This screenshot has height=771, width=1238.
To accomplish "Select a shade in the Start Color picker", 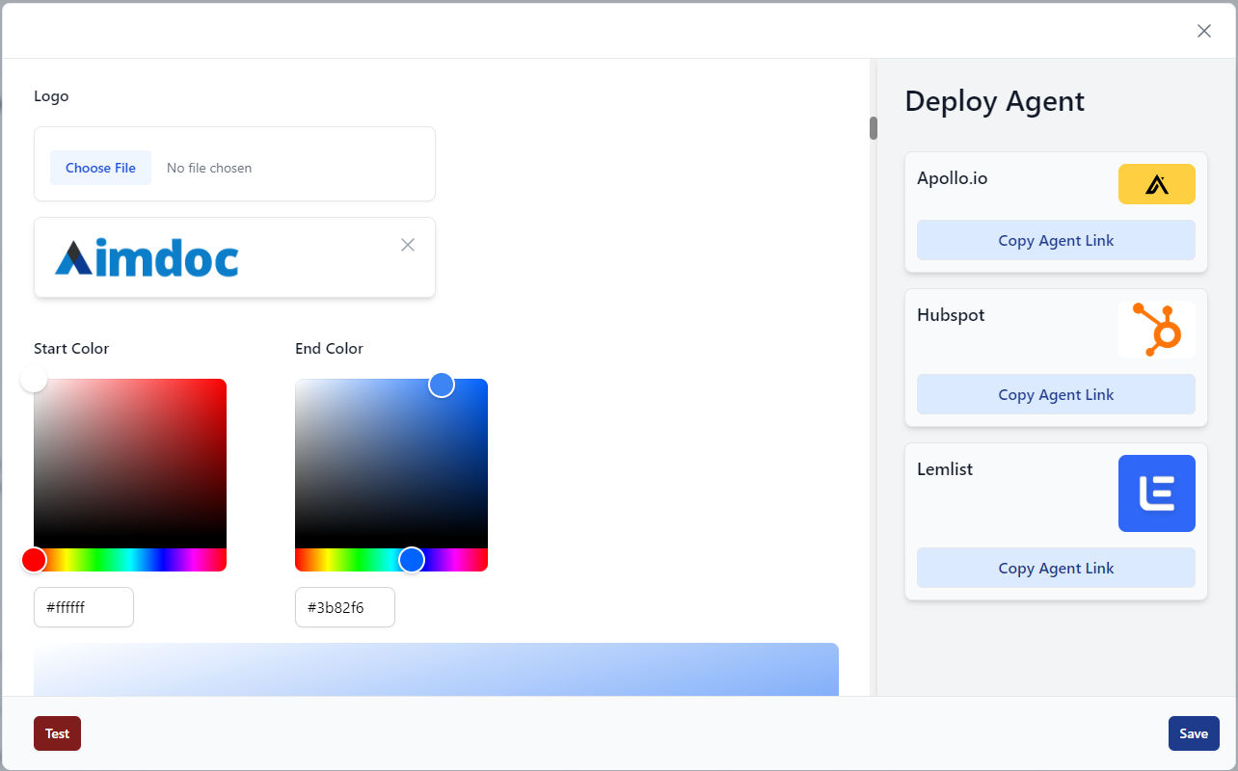I will click(130, 463).
